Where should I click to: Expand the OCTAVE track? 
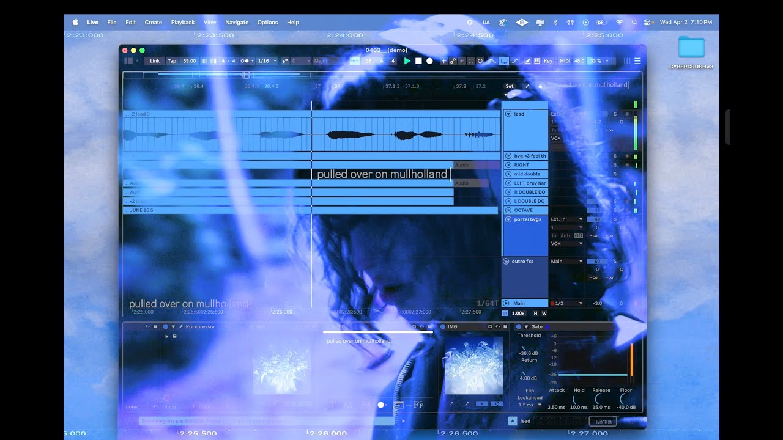[x=508, y=210]
